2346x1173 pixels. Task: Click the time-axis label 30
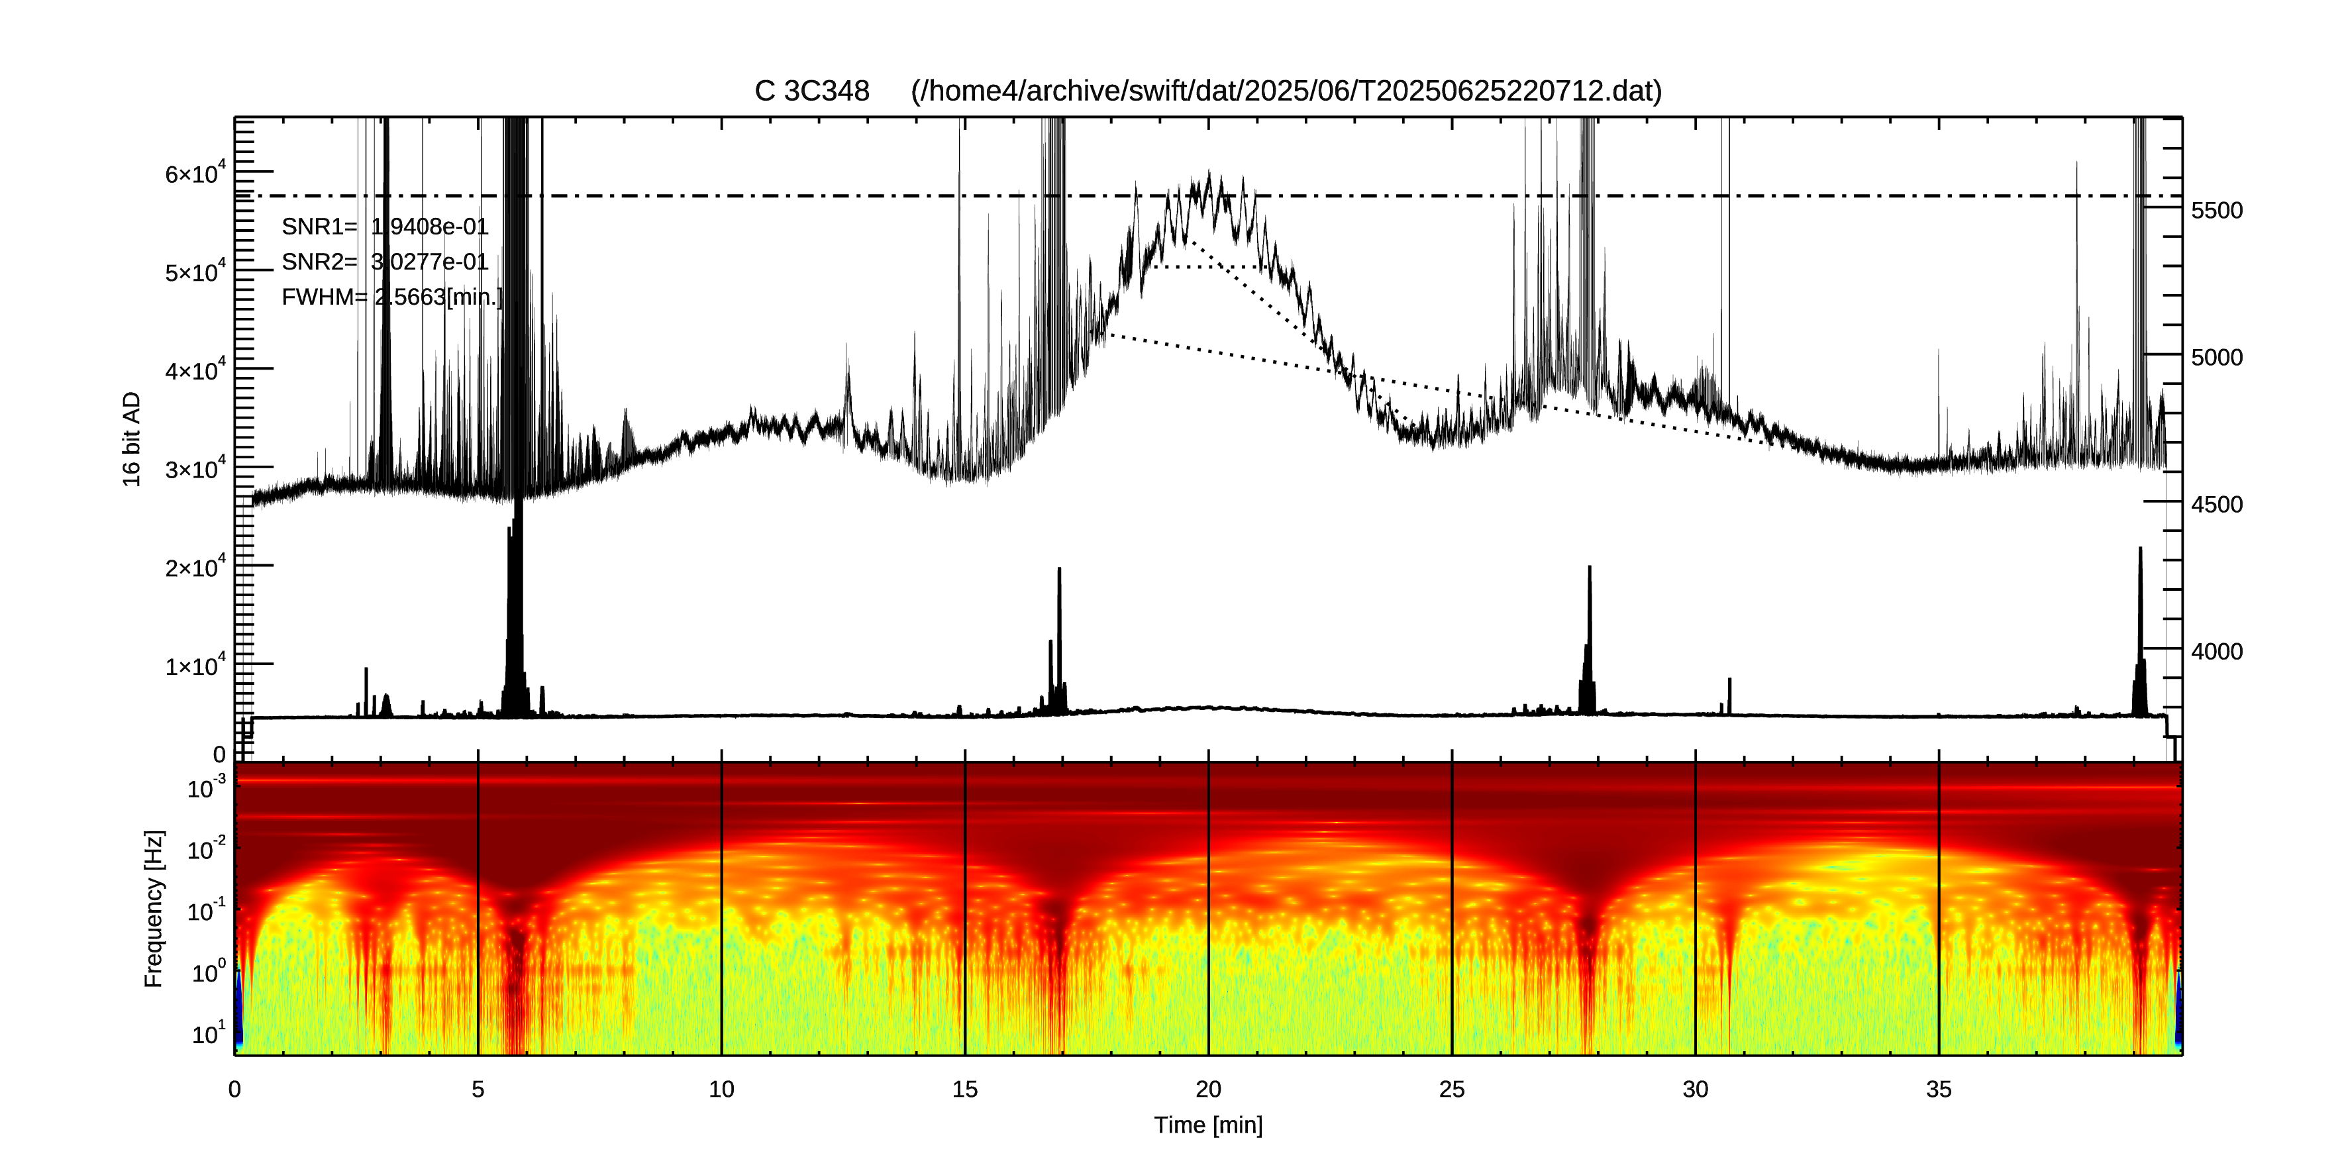tap(1696, 1089)
